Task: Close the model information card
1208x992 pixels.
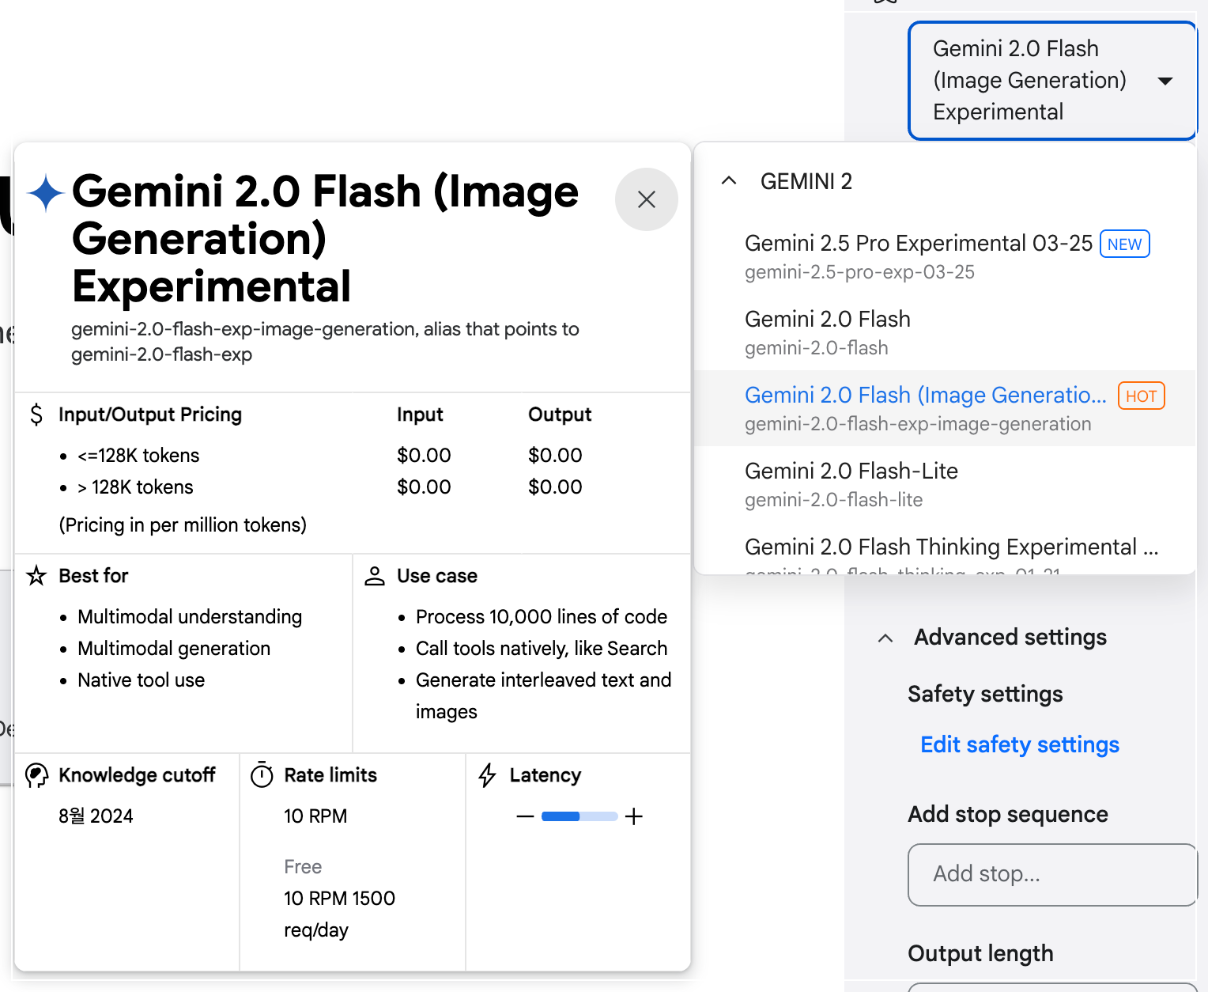Action: click(647, 199)
